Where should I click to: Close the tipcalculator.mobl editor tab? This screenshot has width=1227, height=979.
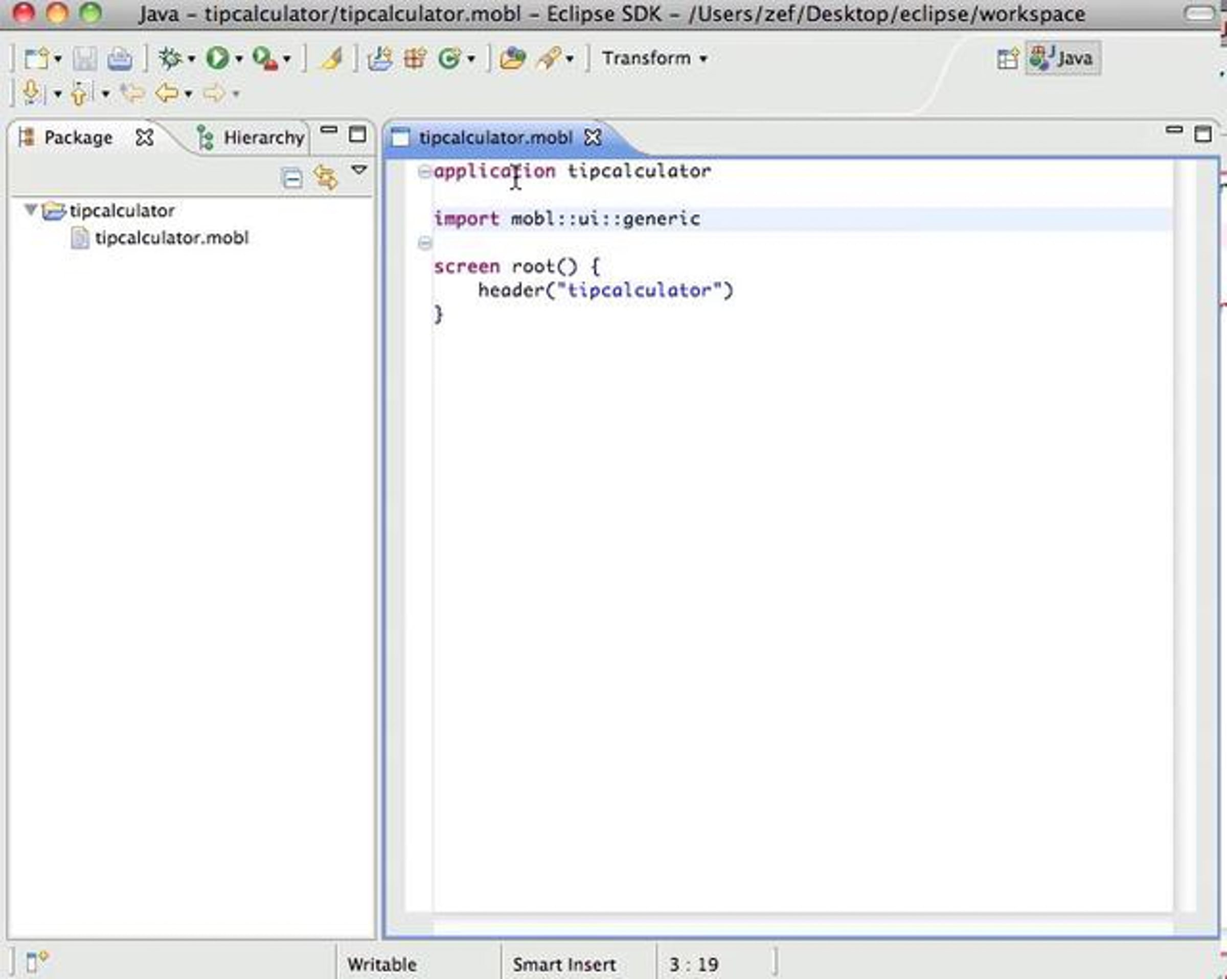(593, 137)
